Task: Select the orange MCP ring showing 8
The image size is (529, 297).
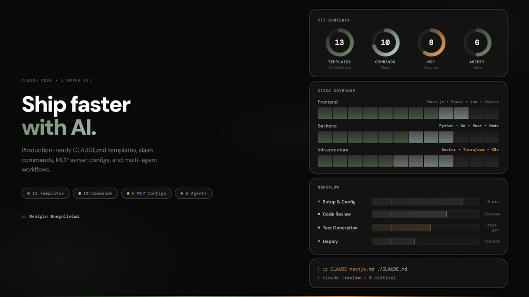Action: [431, 43]
